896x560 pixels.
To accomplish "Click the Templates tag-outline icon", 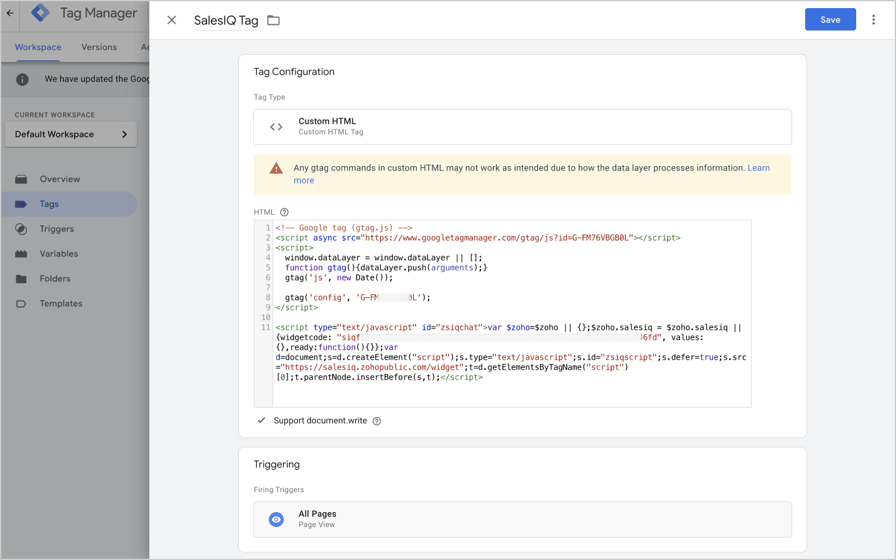I will (x=21, y=304).
